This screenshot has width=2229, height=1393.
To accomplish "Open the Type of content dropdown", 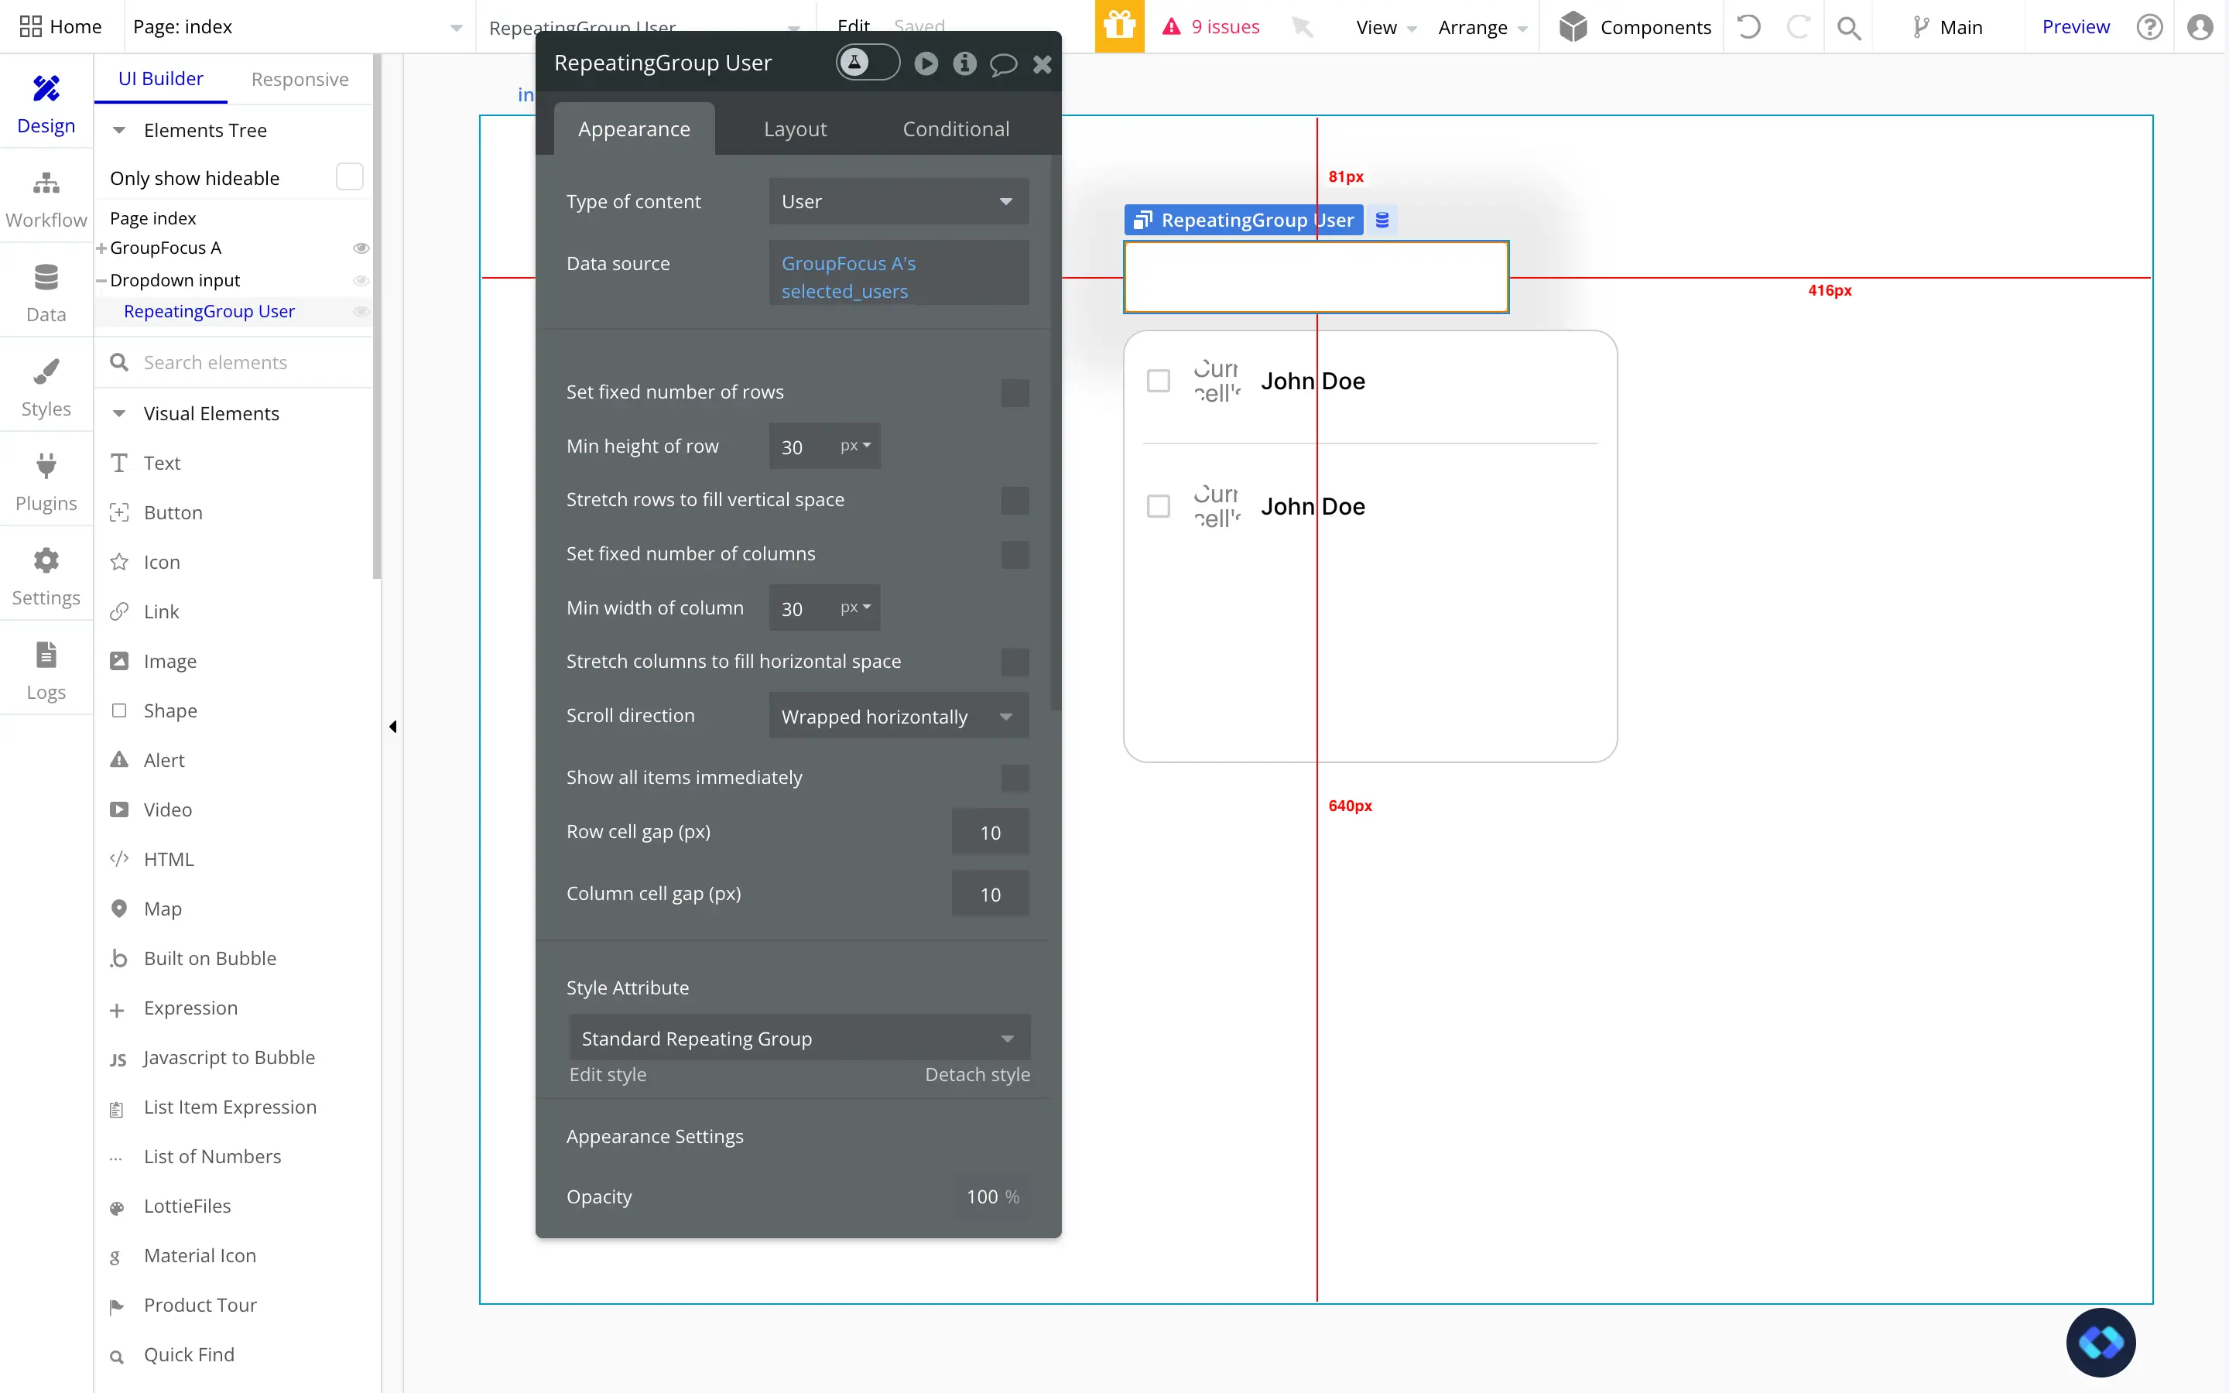I will [898, 201].
